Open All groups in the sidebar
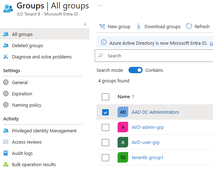This screenshot has width=213, height=170. [45, 34]
